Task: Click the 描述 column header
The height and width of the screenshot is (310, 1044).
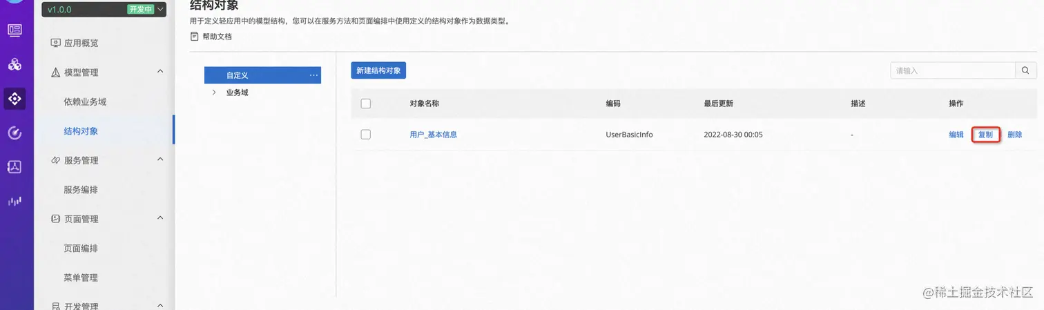Action: tap(858, 104)
